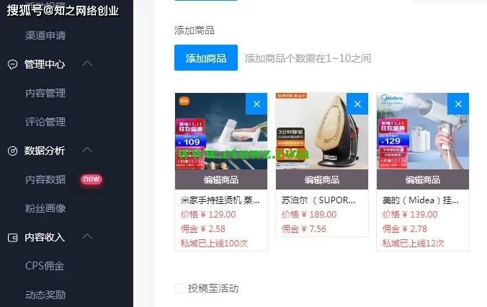487x307 pixels.
Task: Open 评论管理 in the sidebar
Action: point(45,122)
